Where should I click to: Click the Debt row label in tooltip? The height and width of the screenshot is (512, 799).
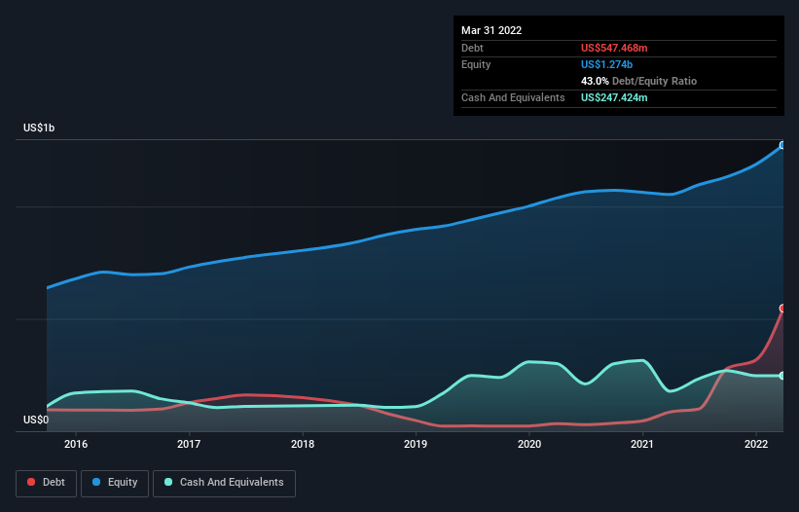(472, 48)
